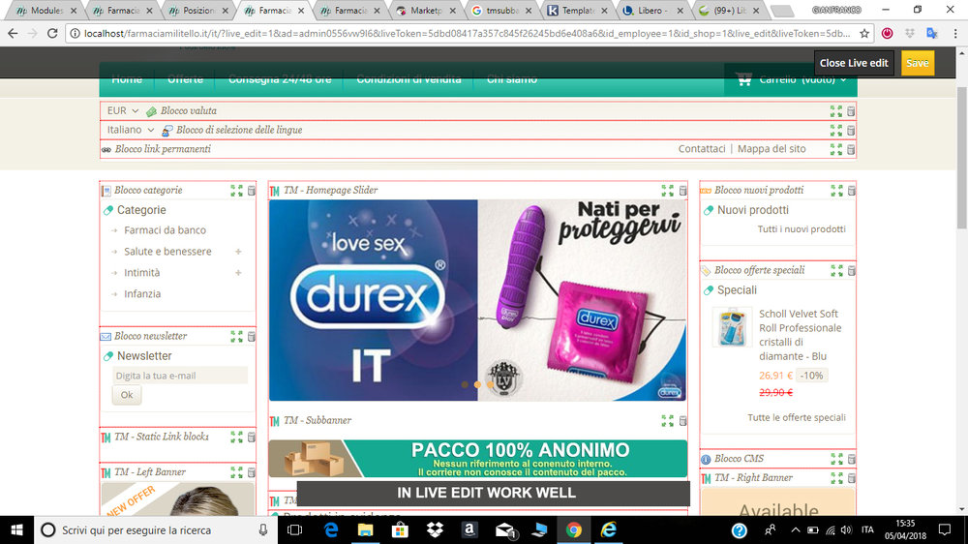
Task: Click the Scholl Velvet Soft product thumbnail
Action: tap(732, 327)
